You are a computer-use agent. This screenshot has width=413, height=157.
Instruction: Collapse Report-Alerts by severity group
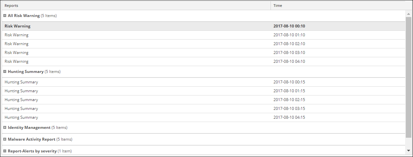pyautogui.click(x=5, y=151)
